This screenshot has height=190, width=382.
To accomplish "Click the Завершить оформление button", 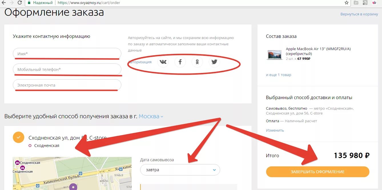I will (x=318, y=172).
